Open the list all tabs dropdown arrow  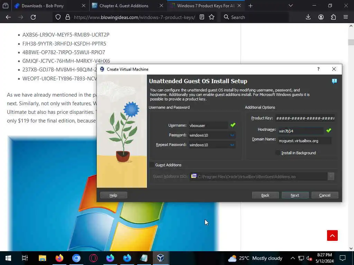point(290,6)
